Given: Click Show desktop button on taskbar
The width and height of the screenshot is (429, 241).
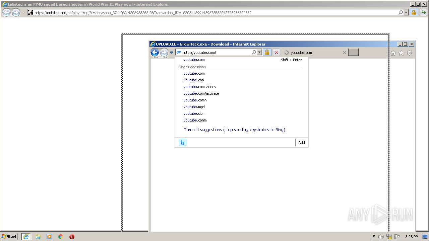Looking at the screenshot, I should click(x=425, y=237).
